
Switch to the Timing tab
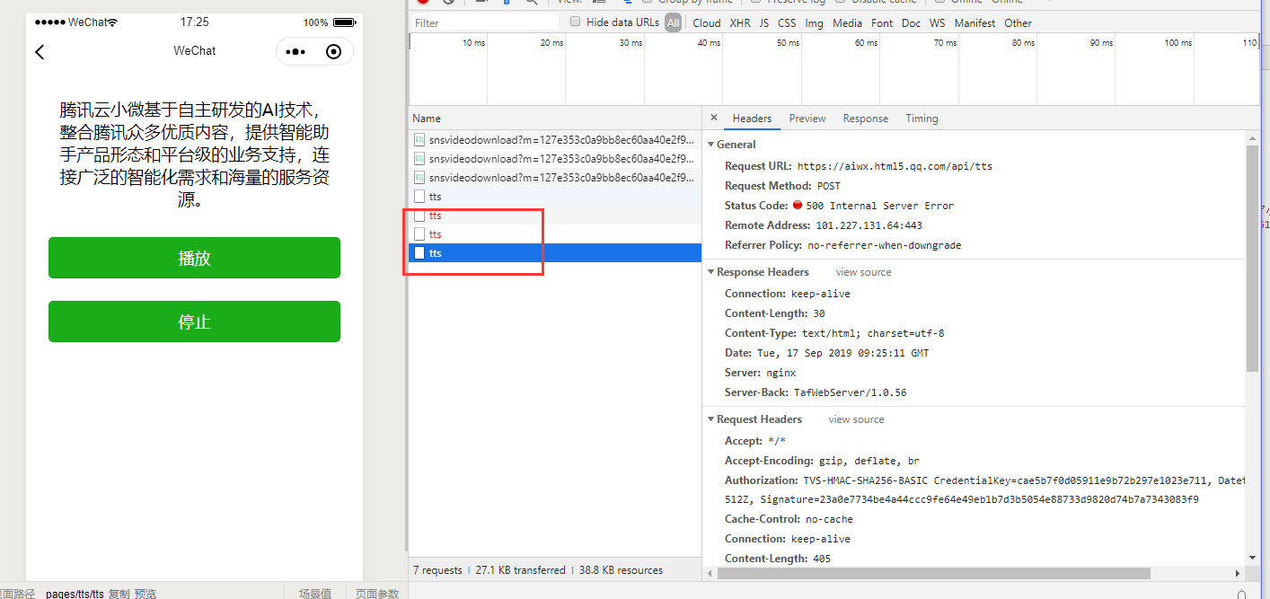tap(922, 119)
